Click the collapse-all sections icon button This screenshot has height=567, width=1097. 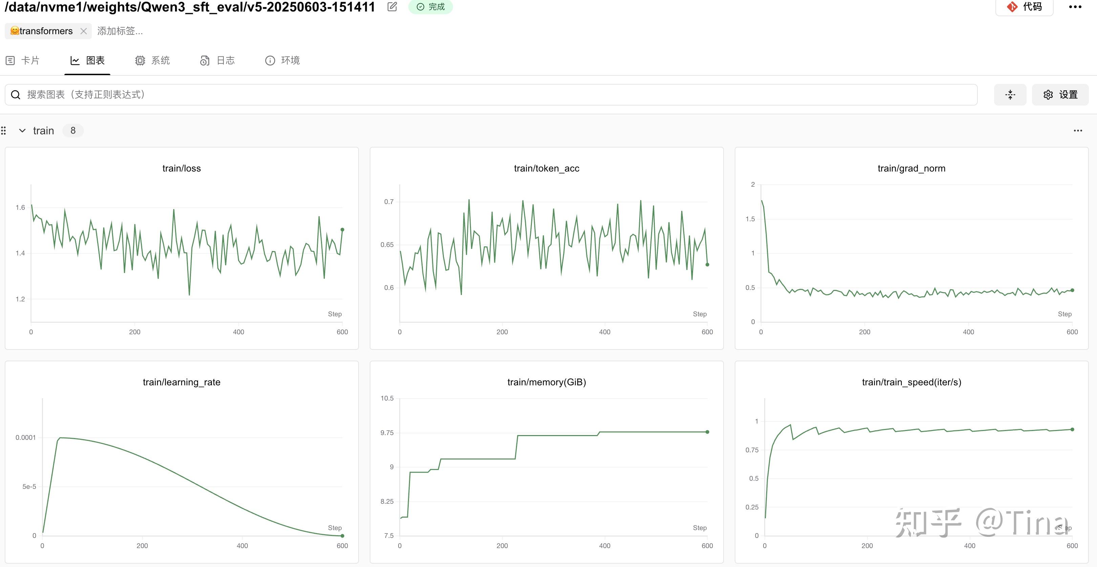coord(1010,94)
